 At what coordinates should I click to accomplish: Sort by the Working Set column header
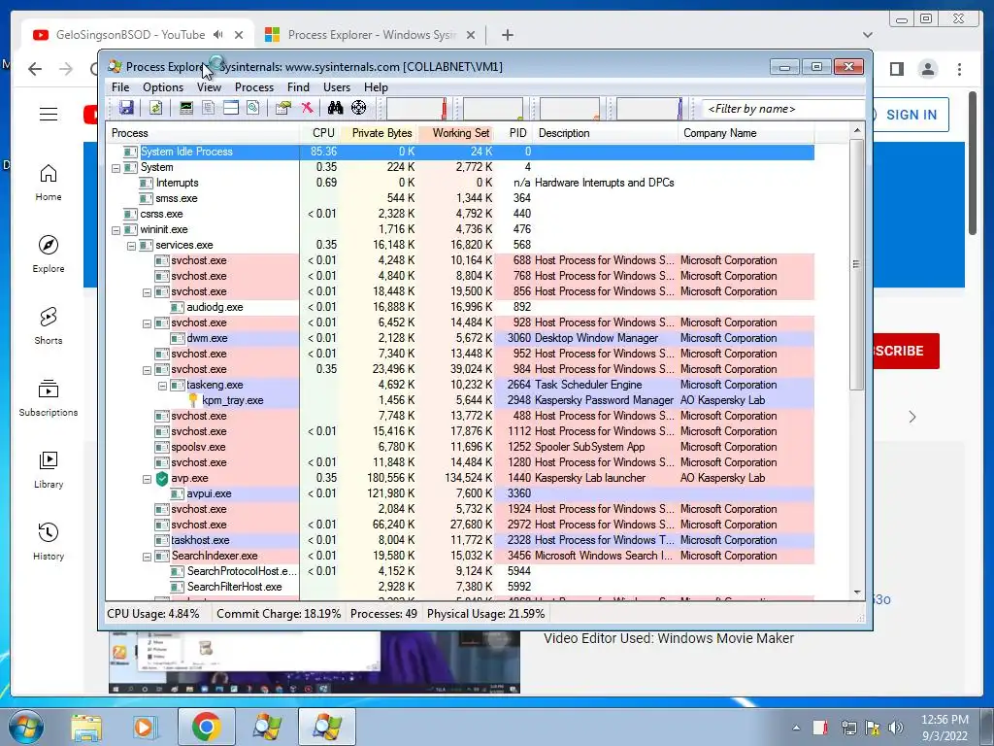coord(456,133)
